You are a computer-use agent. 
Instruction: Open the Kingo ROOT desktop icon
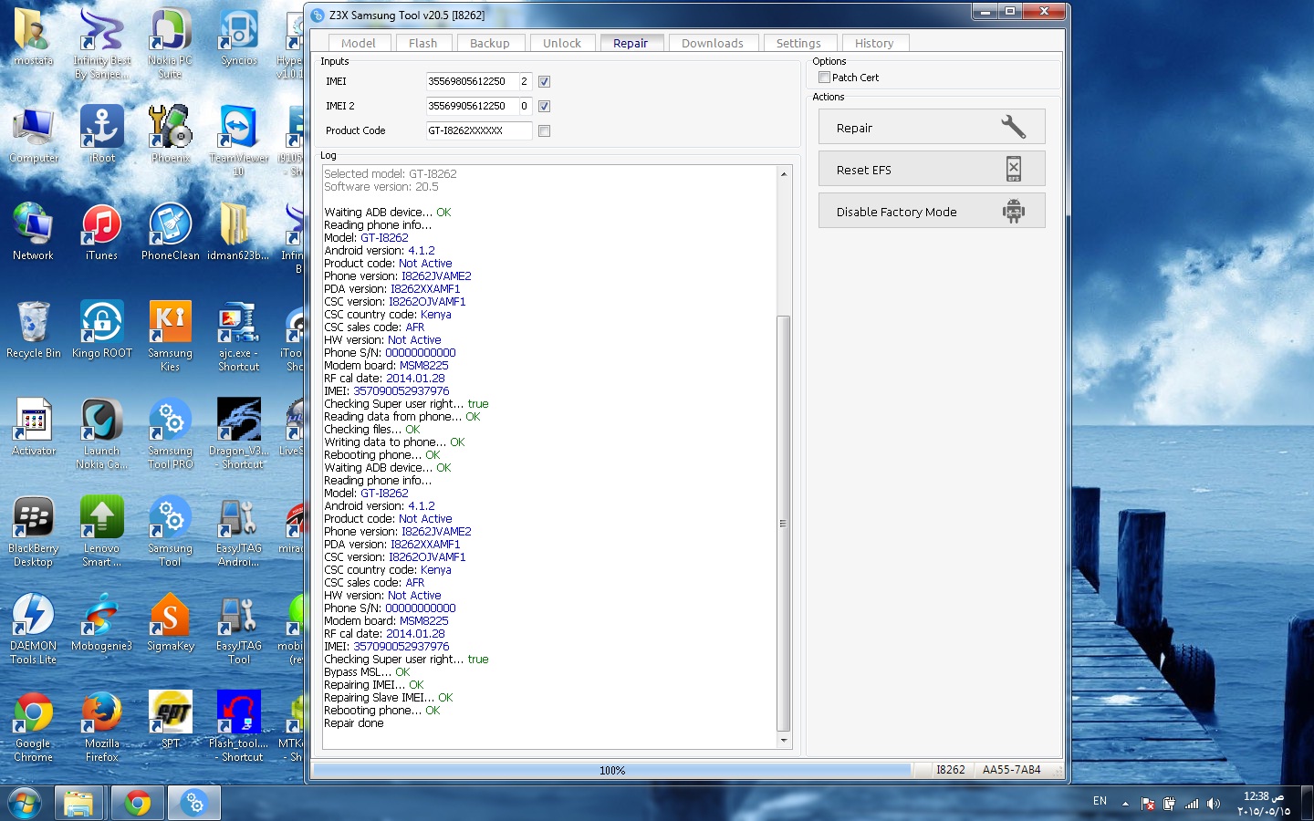(x=102, y=329)
